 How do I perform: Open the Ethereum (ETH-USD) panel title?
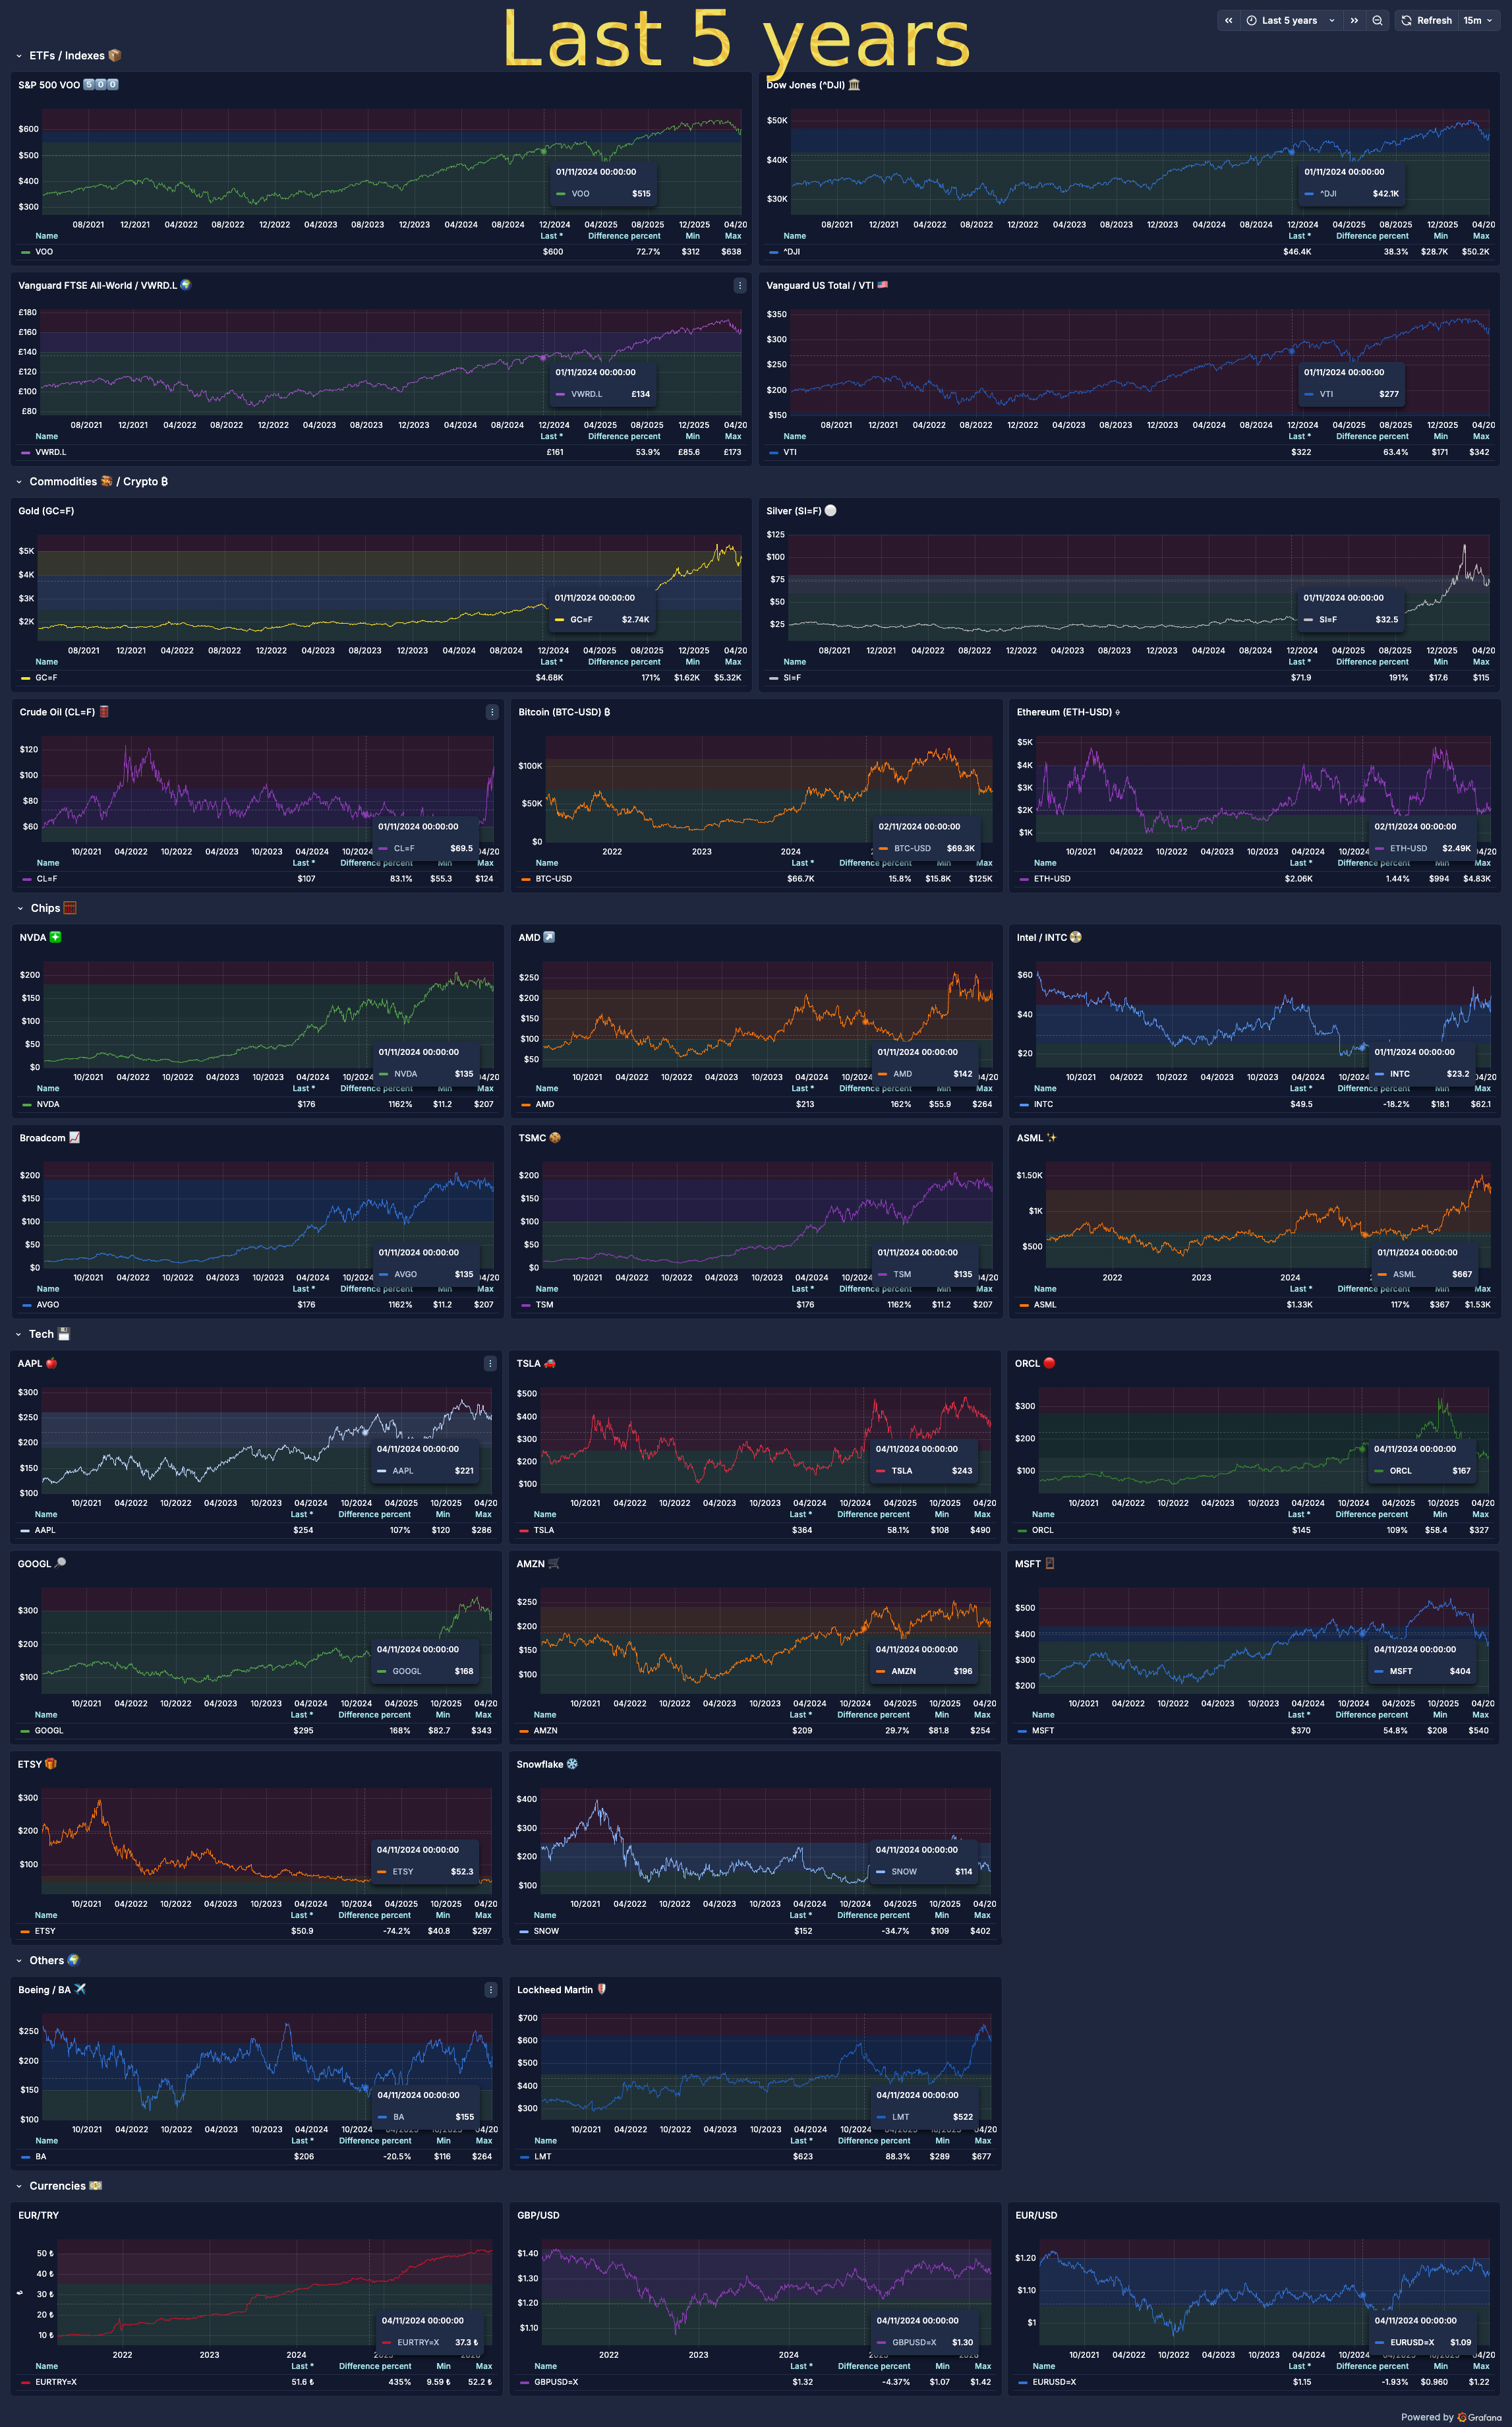point(1063,712)
